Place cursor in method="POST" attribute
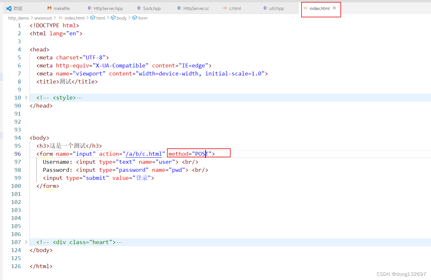 tap(190, 154)
